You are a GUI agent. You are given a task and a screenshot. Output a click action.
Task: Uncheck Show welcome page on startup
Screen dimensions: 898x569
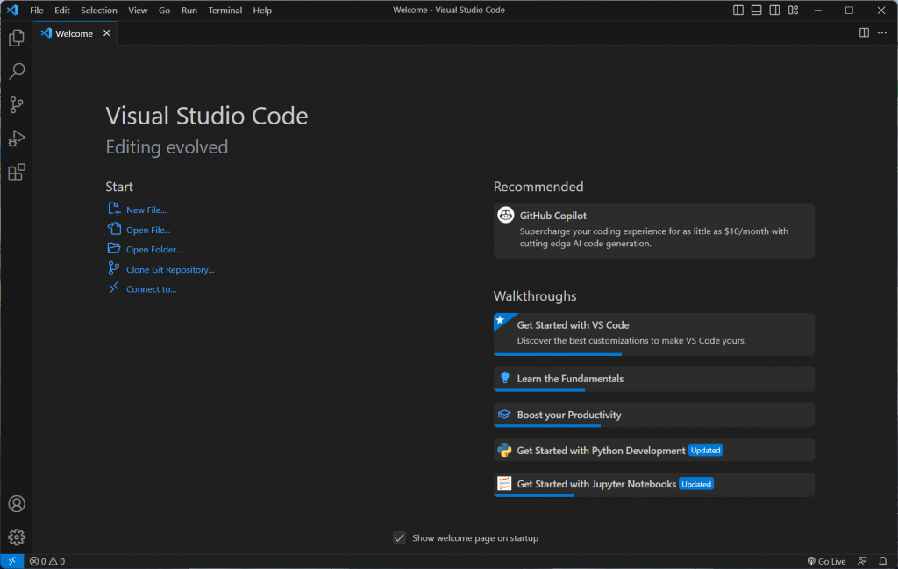click(400, 538)
